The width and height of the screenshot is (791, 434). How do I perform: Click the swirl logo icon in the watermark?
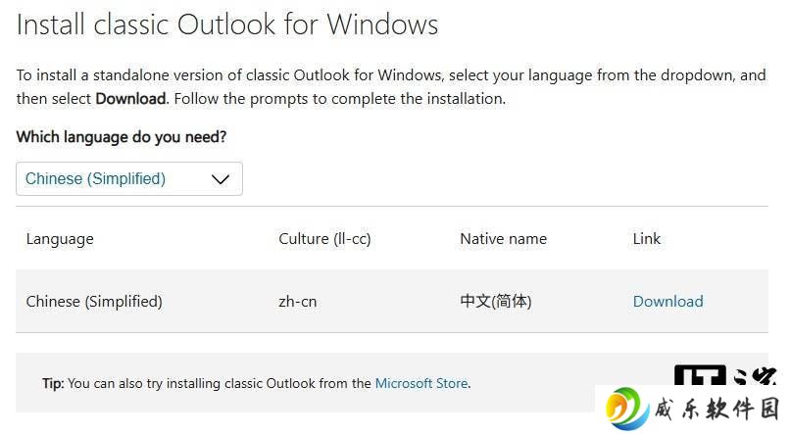(627, 409)
